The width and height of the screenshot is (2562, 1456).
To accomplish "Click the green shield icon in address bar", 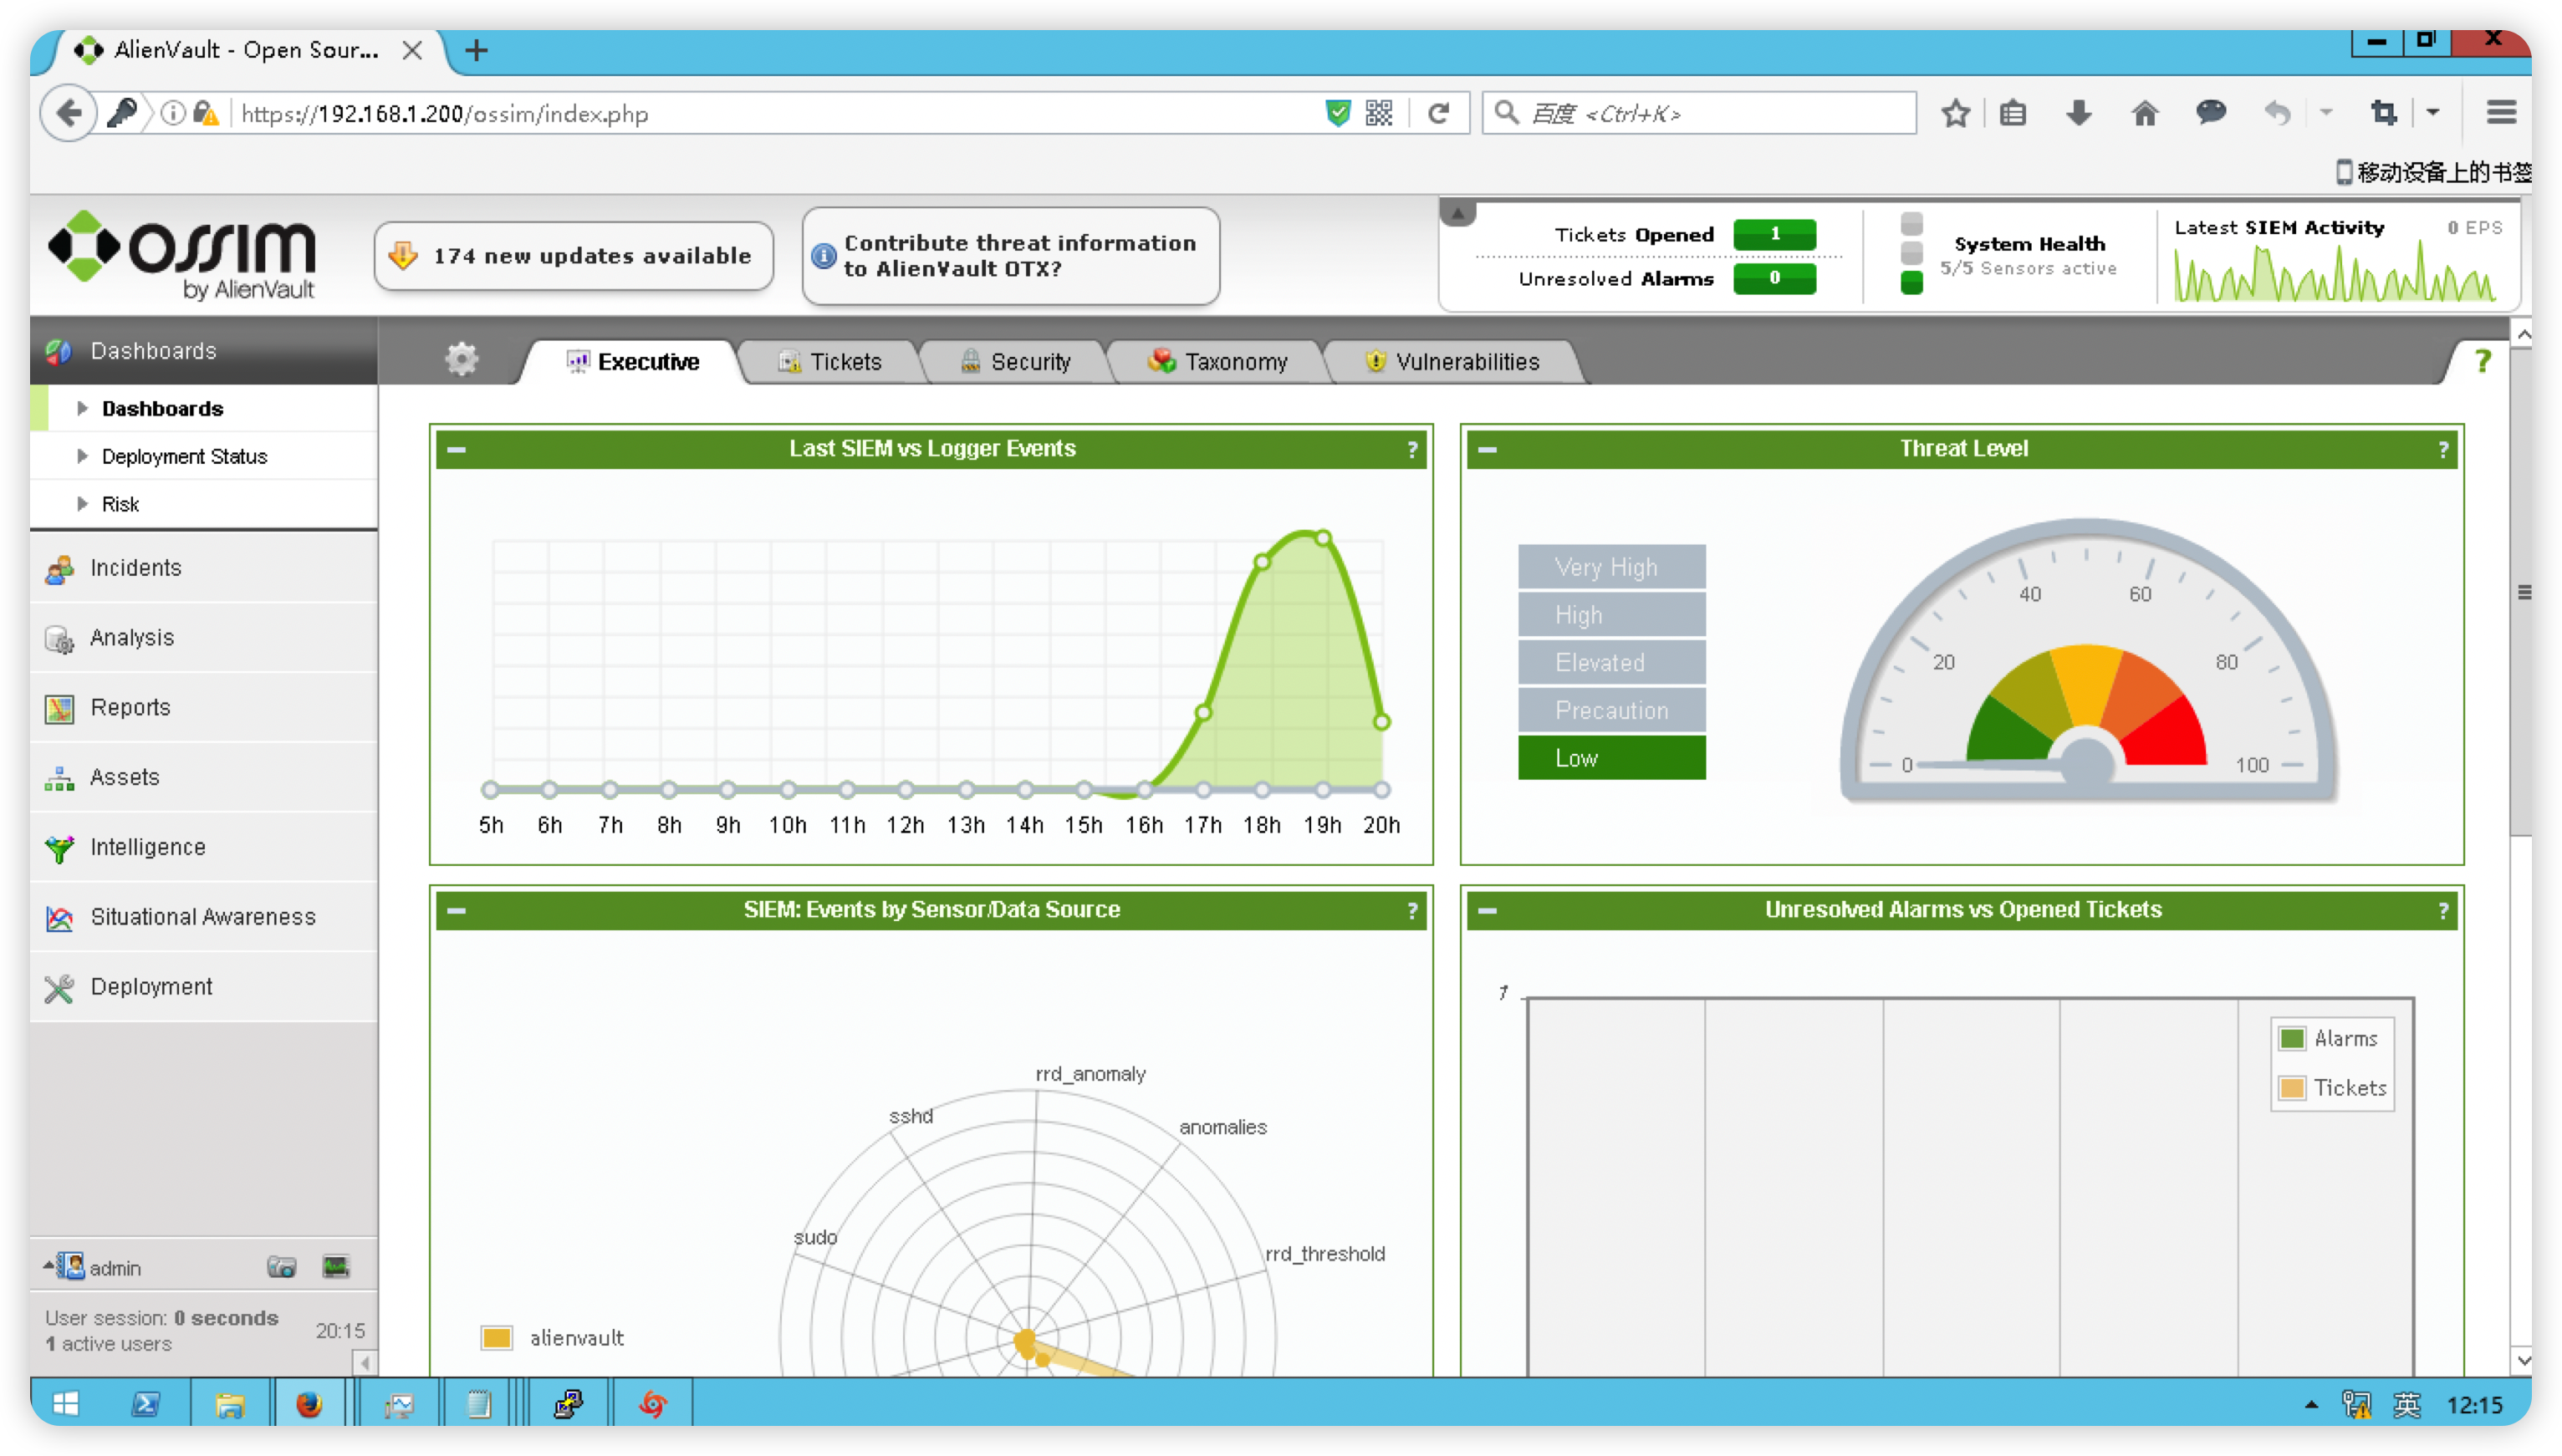I will click(x=1338, y=113).
